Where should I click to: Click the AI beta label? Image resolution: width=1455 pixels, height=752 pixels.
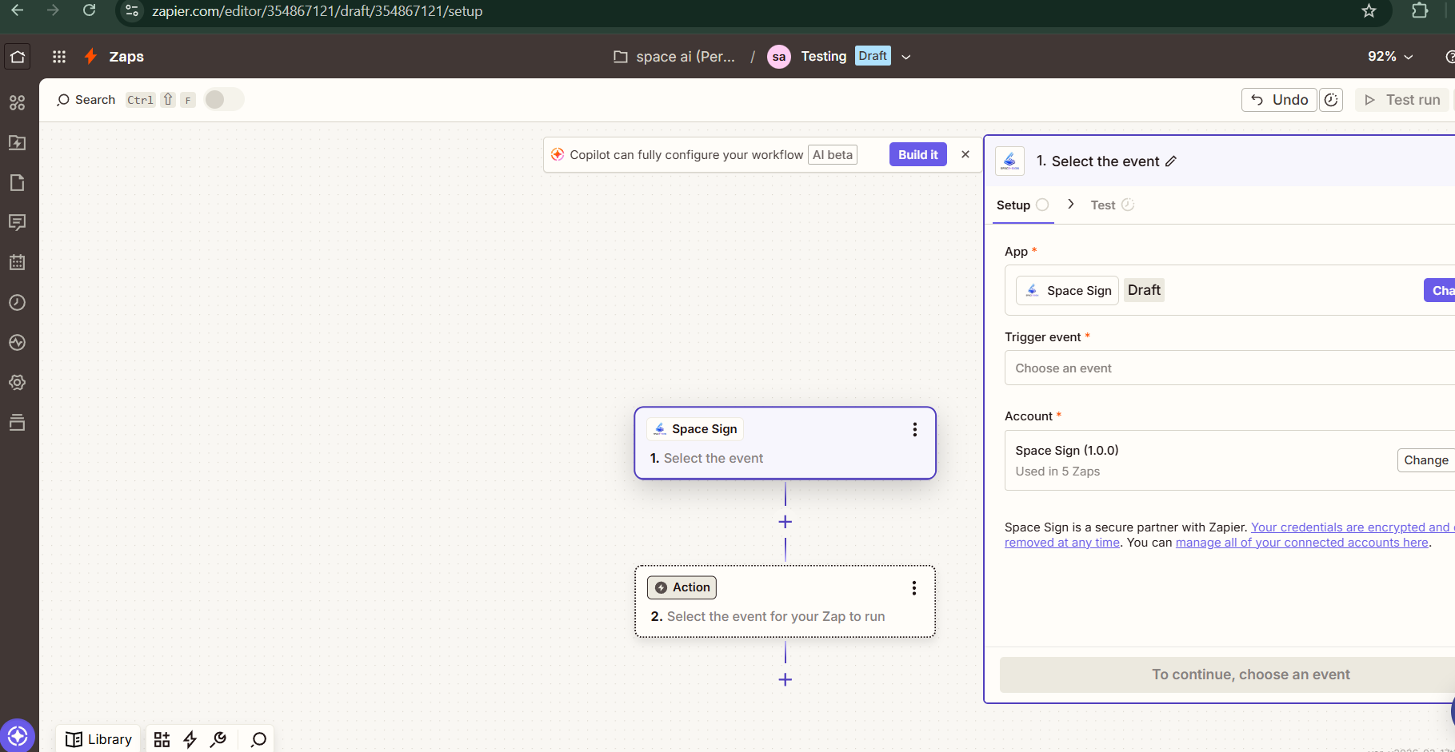click(x=833, y=155)
